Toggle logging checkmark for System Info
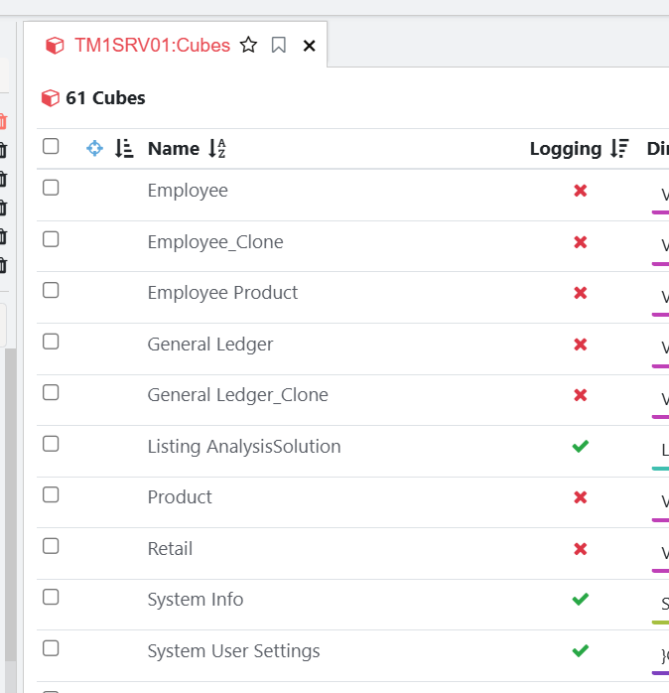The width and height of the screenshot is (669, 693). coord(581,600)
